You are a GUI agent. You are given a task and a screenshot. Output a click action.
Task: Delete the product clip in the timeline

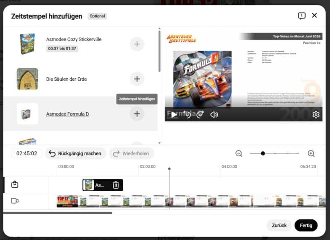tap(116, 185)
